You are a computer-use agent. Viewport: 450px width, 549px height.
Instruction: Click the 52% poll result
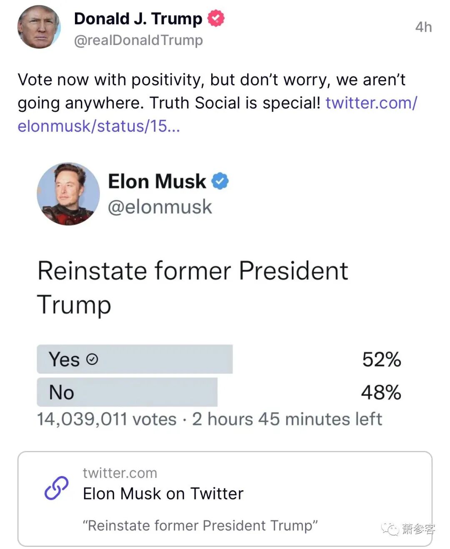coord(381,359)
